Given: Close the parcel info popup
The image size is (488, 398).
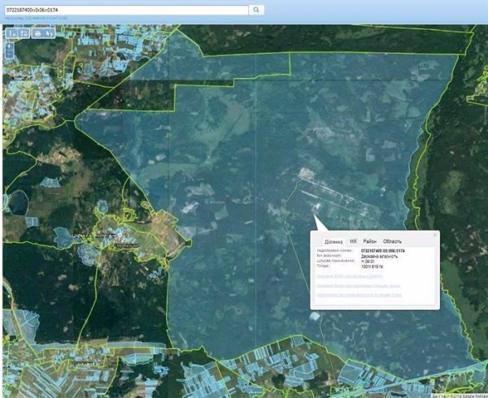Looking at the screenshot, I should click(x=434, y=235).
